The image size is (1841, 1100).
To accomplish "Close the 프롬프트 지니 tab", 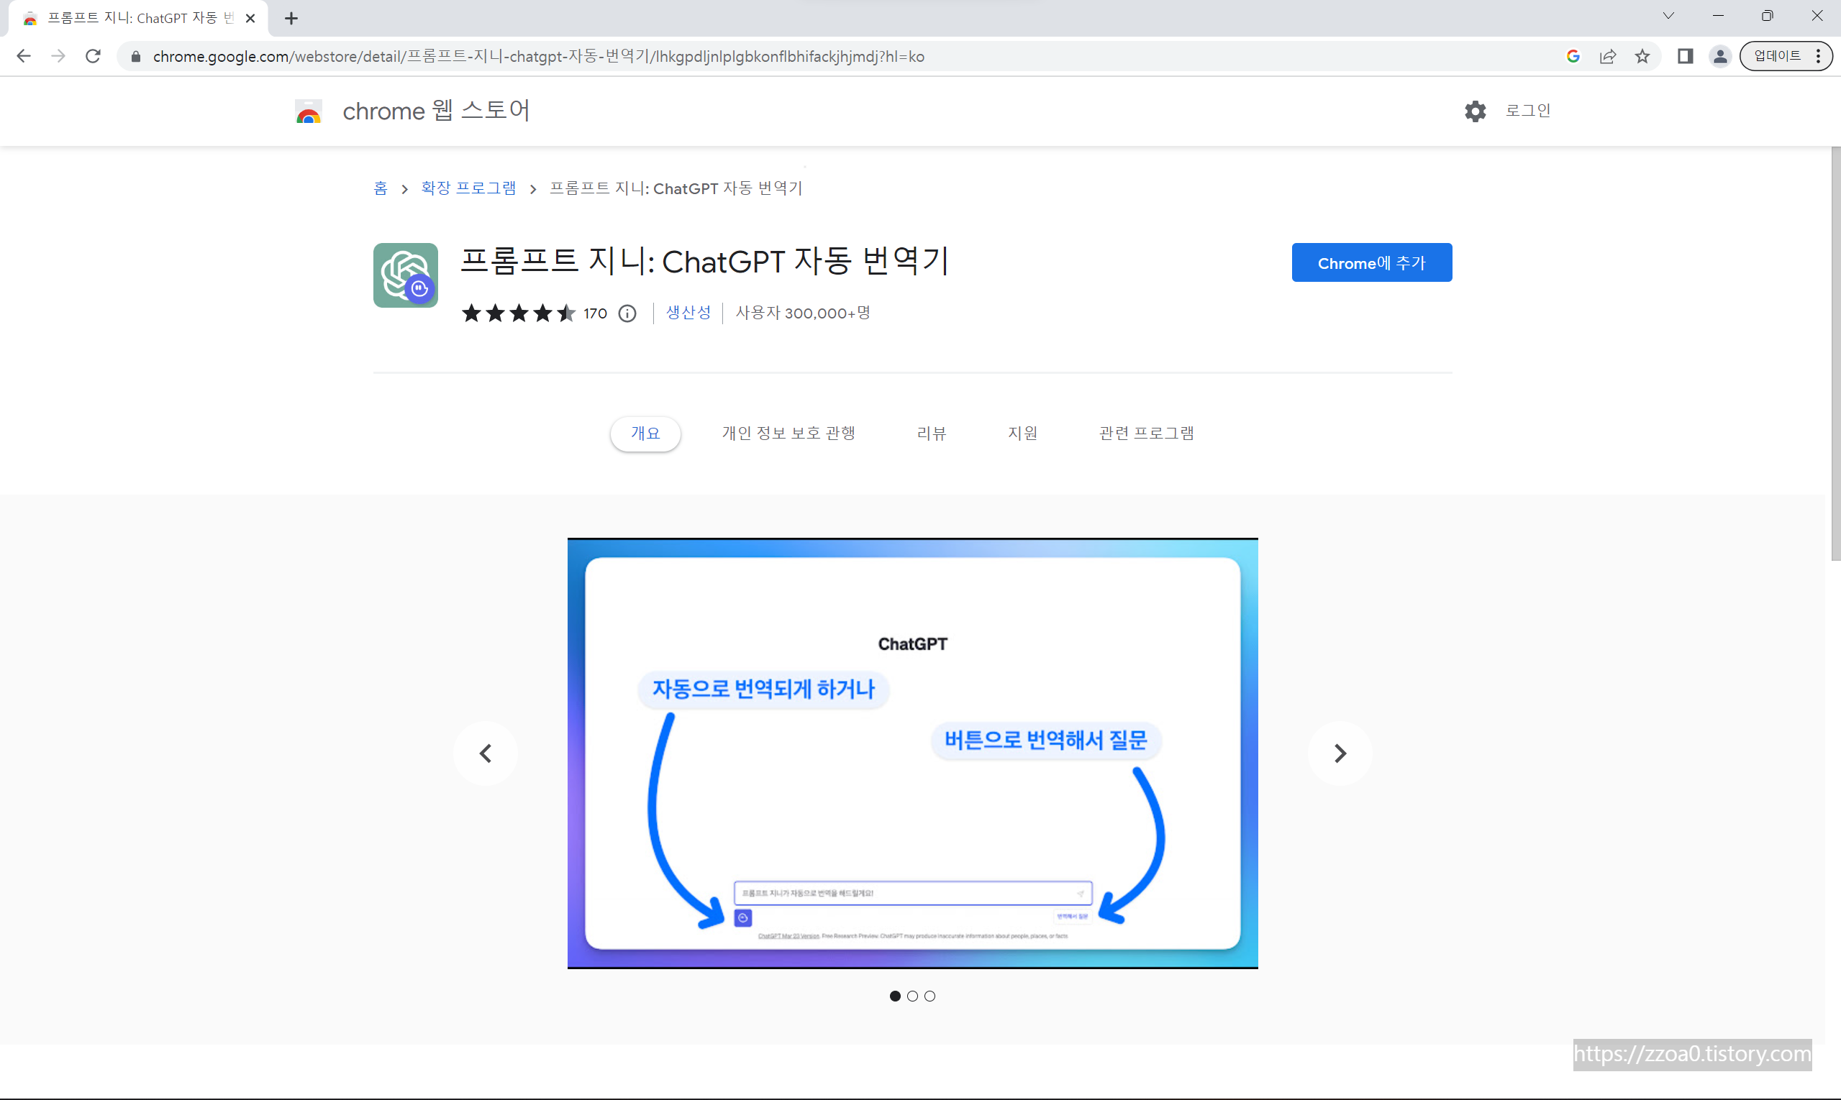I will point(250,19).
